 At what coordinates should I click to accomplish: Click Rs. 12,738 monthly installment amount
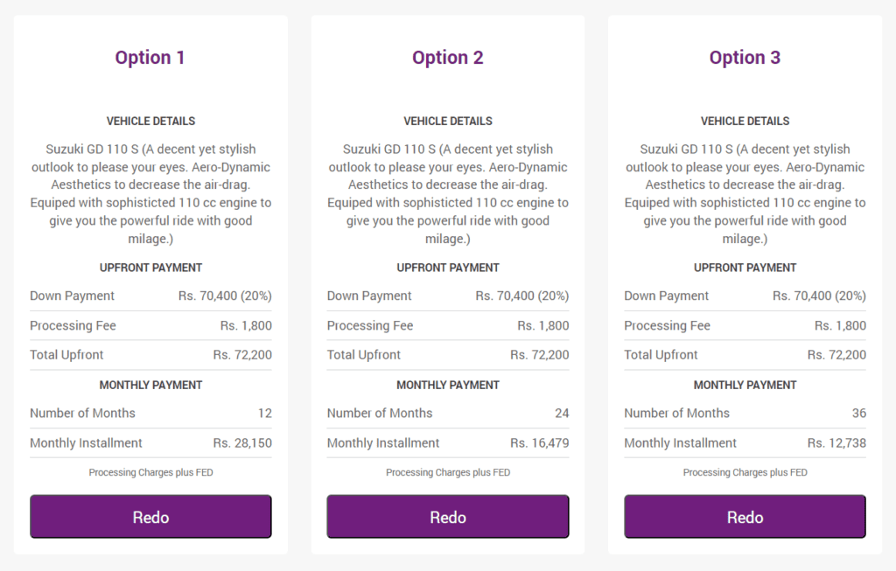(x=836, y=442)
